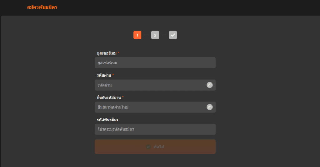Click the check icon inside ถัดไป button
Image resolution: width=320 pixels, height=167 pixels.
click(148, 147)
